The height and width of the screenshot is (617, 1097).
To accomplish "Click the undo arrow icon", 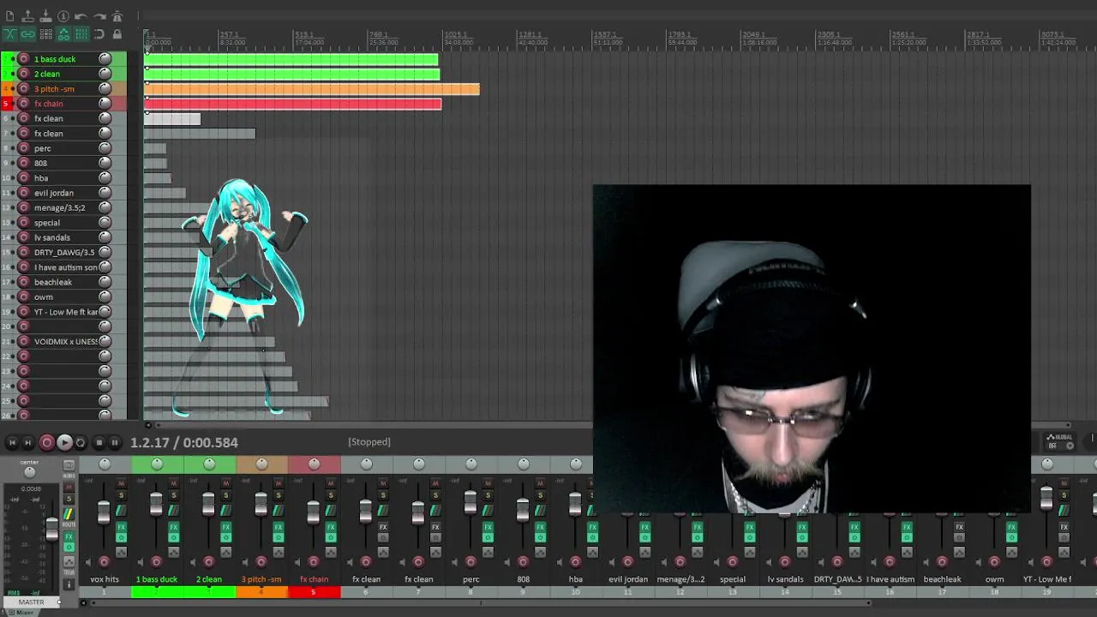I will point(81,16).
